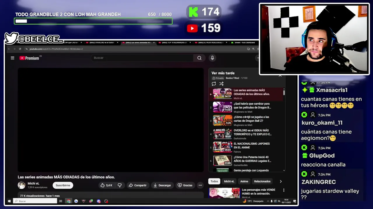
Task: Dislike the video
Action: [x=119, y=185]
